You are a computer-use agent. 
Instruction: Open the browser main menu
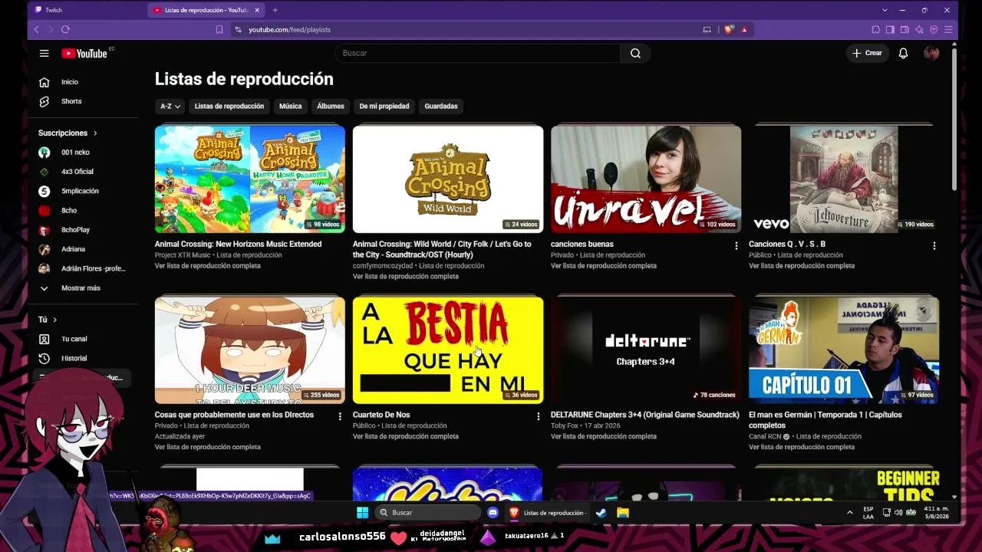(948, 29)
